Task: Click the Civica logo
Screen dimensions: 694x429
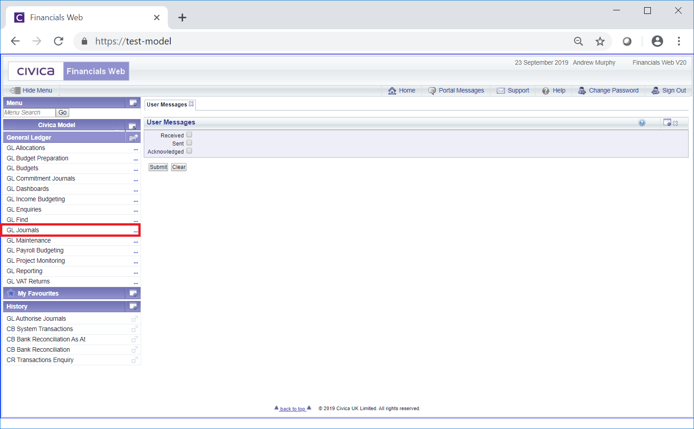Action: (x=36, y=71)
